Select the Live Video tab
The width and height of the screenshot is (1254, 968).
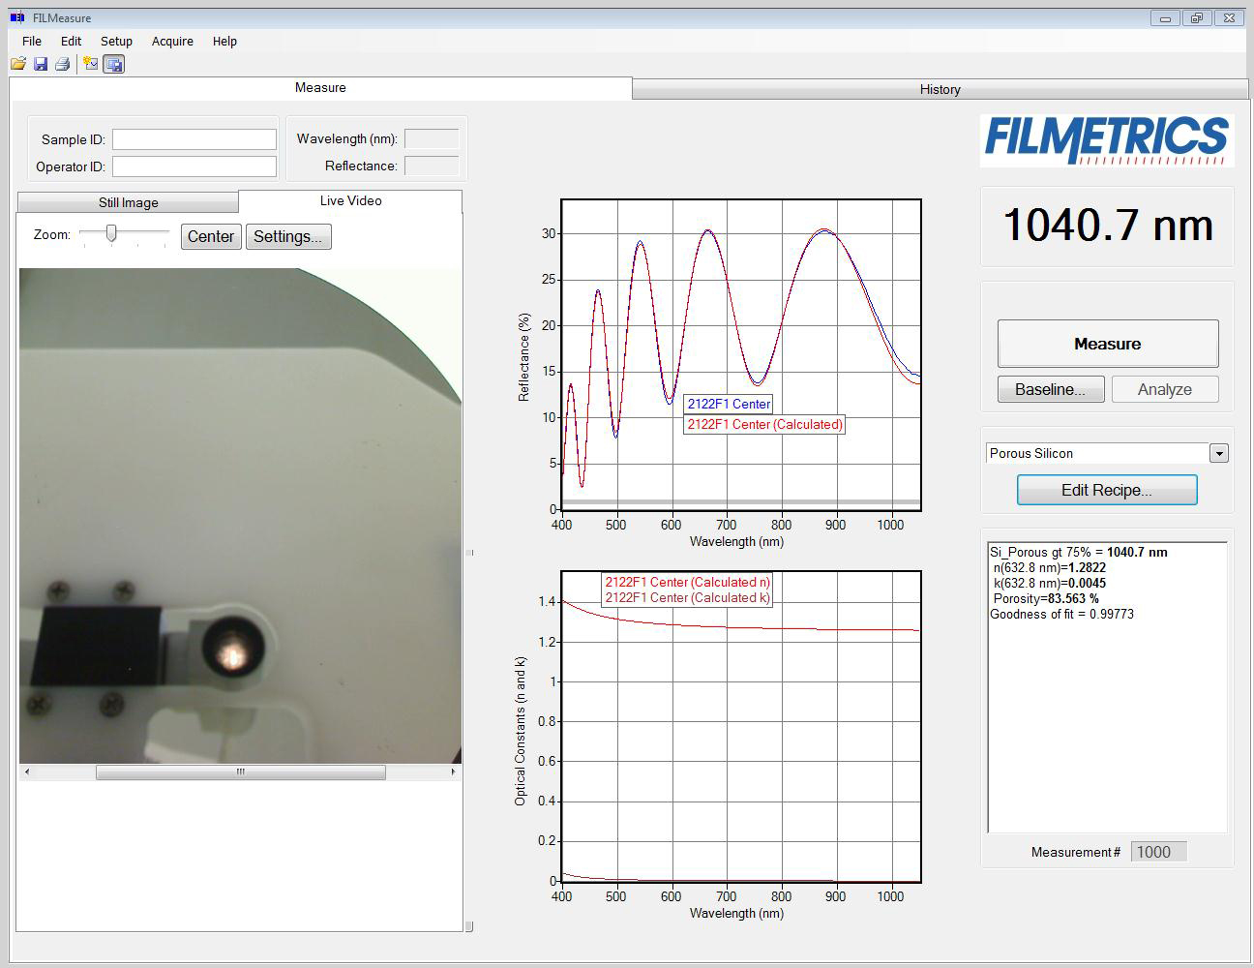click(x=350, y=200)
